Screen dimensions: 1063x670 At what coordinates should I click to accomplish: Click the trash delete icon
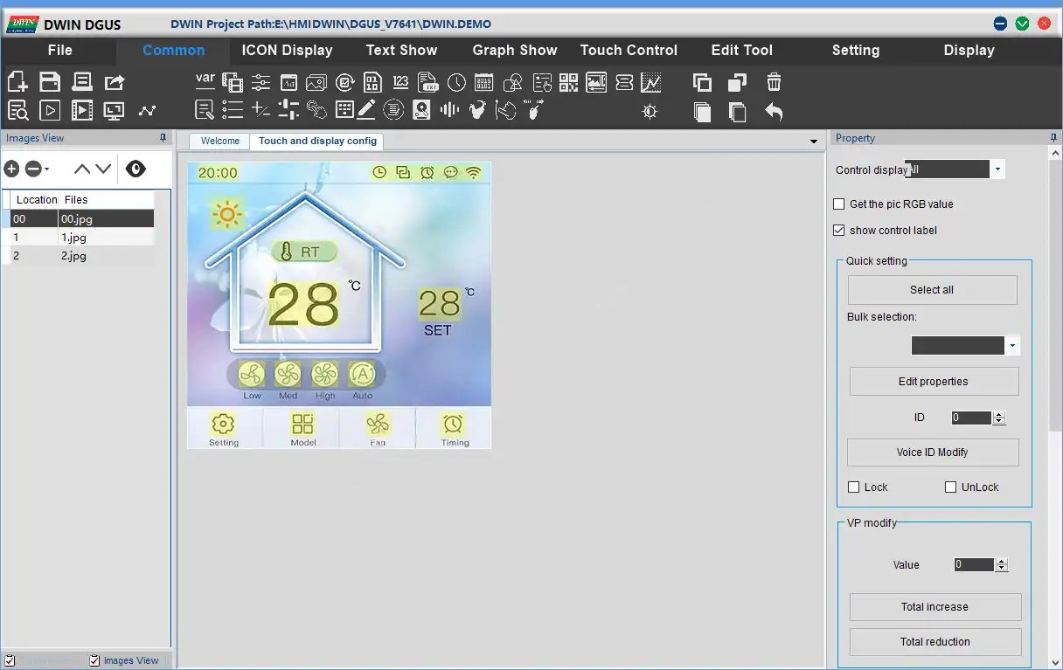[774, 82]
